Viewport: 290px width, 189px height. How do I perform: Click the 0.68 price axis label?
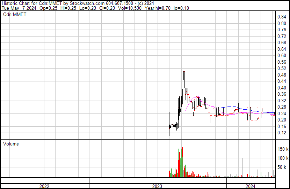coord(282,43)
